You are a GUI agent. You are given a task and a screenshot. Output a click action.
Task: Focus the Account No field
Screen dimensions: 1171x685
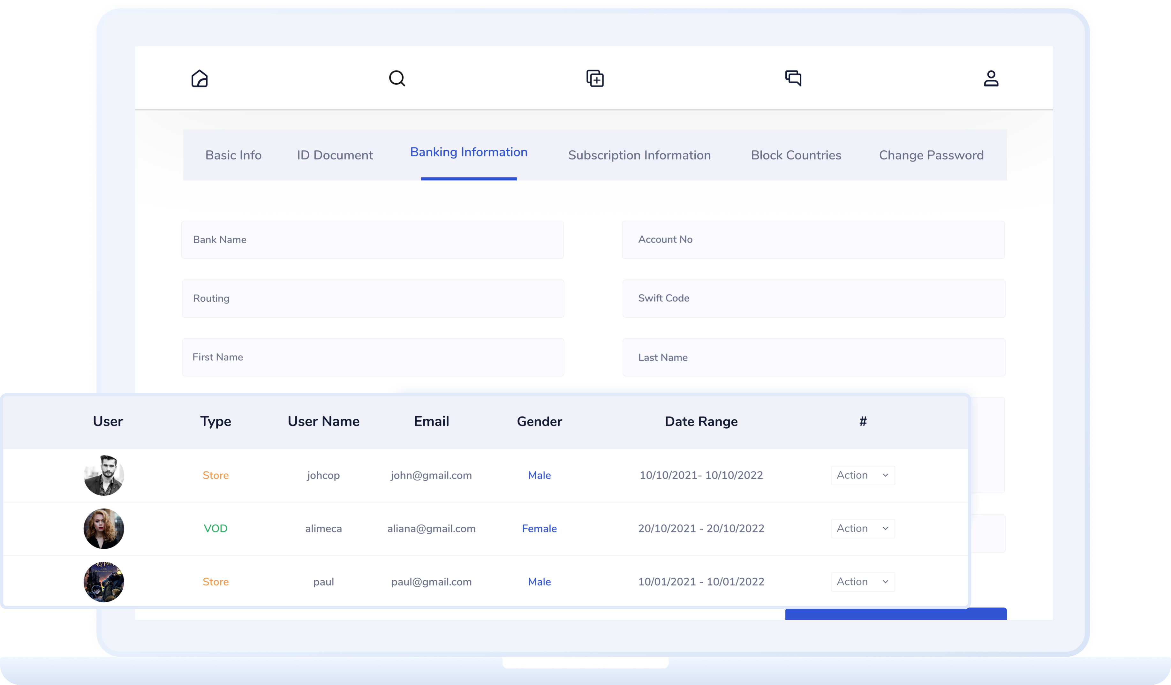point(813,240)
